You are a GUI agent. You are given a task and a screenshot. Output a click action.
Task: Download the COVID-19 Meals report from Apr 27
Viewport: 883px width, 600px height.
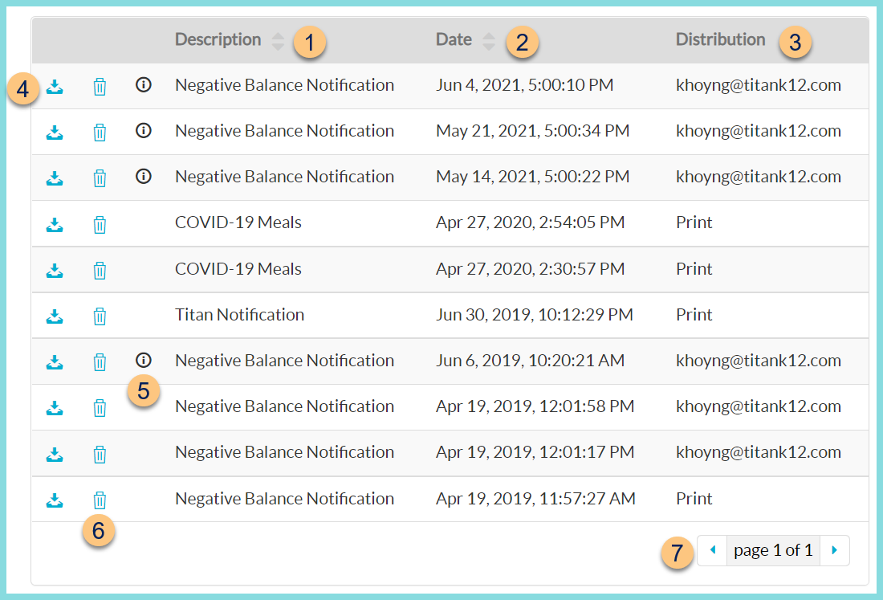point(55,223)
